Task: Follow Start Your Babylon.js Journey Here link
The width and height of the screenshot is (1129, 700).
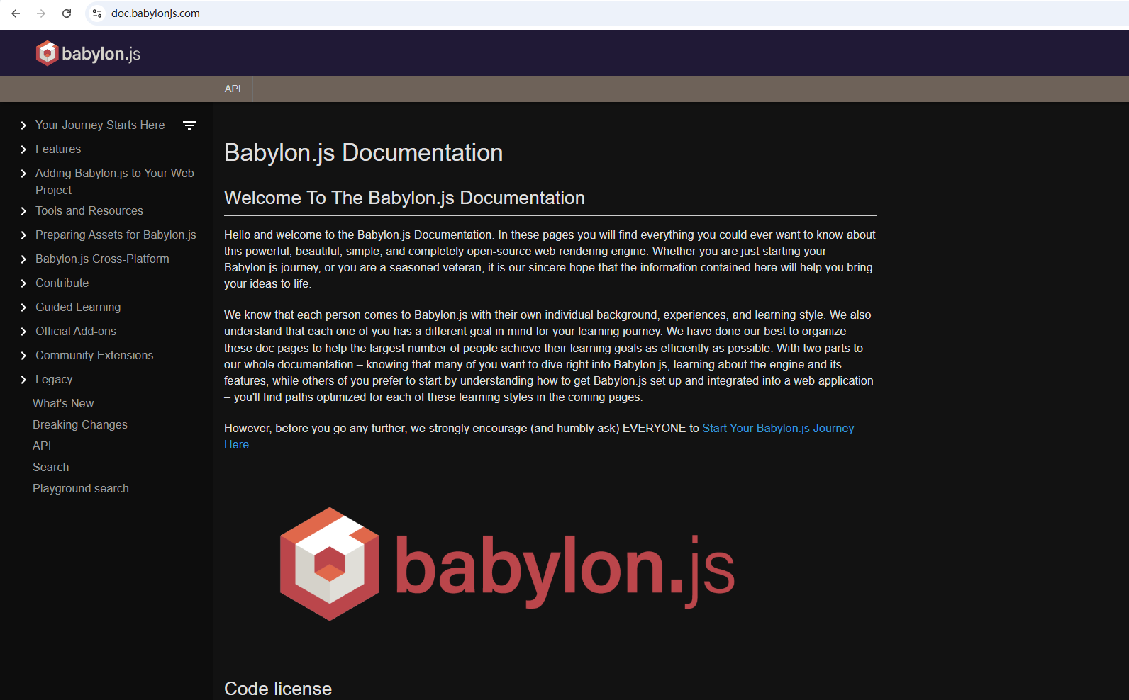Action: coord(778,428)
